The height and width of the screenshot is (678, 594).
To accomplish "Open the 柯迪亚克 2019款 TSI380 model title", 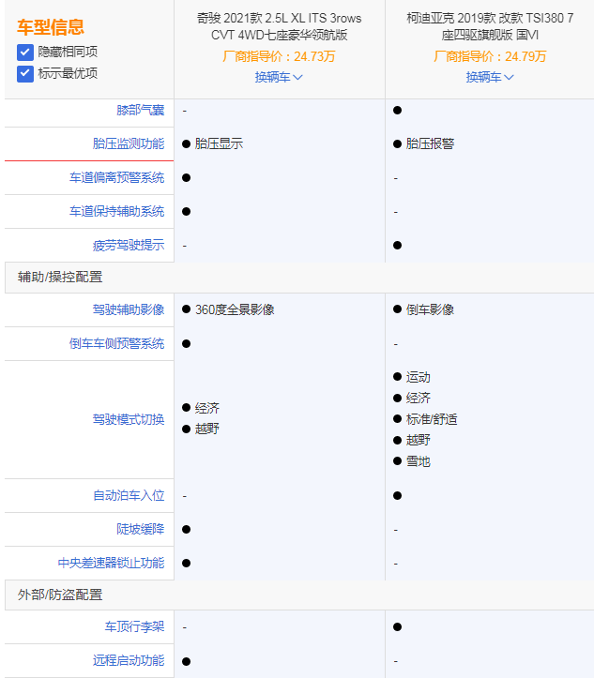I will [490, 26].
